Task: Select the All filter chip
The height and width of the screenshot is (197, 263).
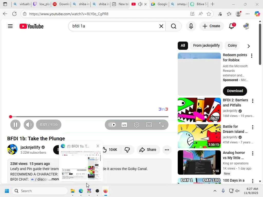Action: [183, 46]
